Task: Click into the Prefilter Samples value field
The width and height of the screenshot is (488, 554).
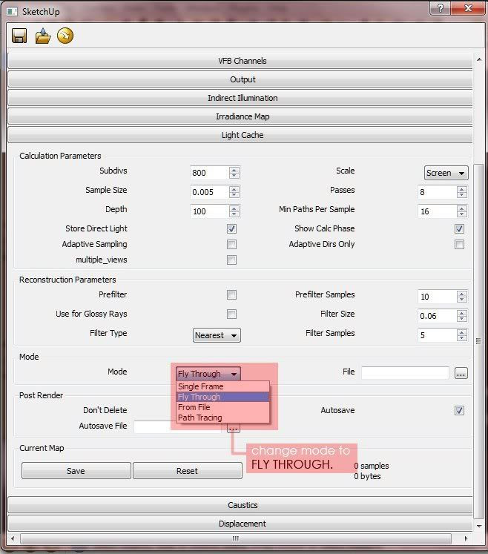Action: (437, 297)
